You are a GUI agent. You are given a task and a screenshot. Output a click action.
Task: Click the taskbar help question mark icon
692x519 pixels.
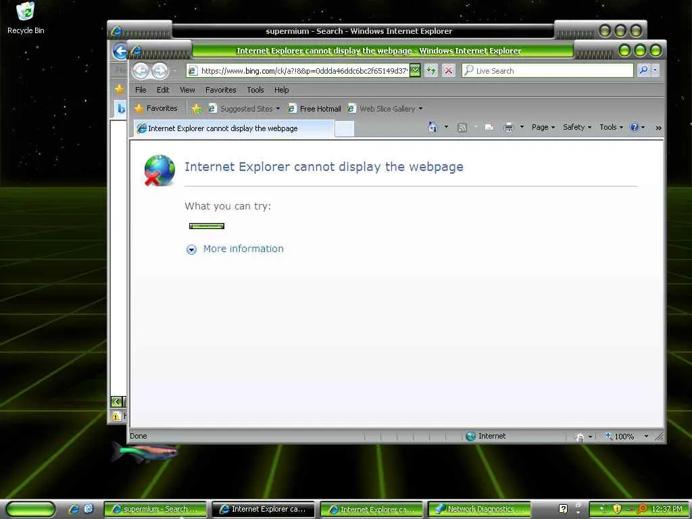(x=563, y=509)
